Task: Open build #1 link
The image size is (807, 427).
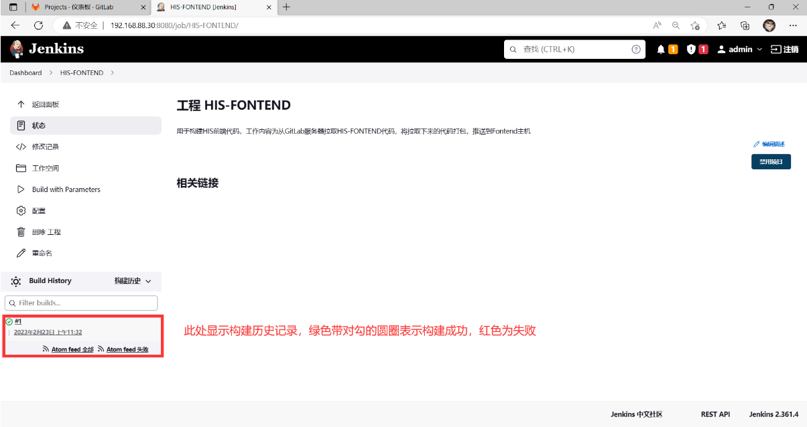Action: click(x=18, y=321)
